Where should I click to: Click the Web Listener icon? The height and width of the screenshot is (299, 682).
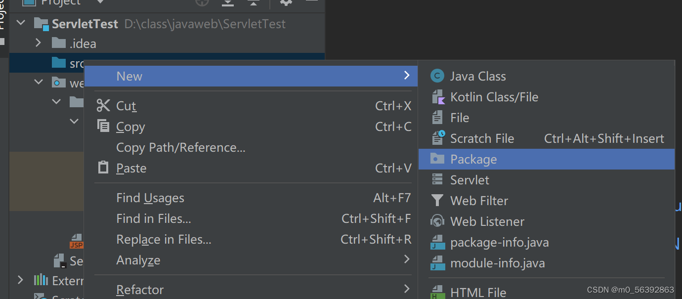437,221
